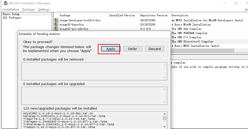Click libtermcap-0.20050421_1-2-msys-1.0.13-dll-0.tar.lzma entry
The image size is (248, 129).
pyautogui.click(x=68, y=124)
